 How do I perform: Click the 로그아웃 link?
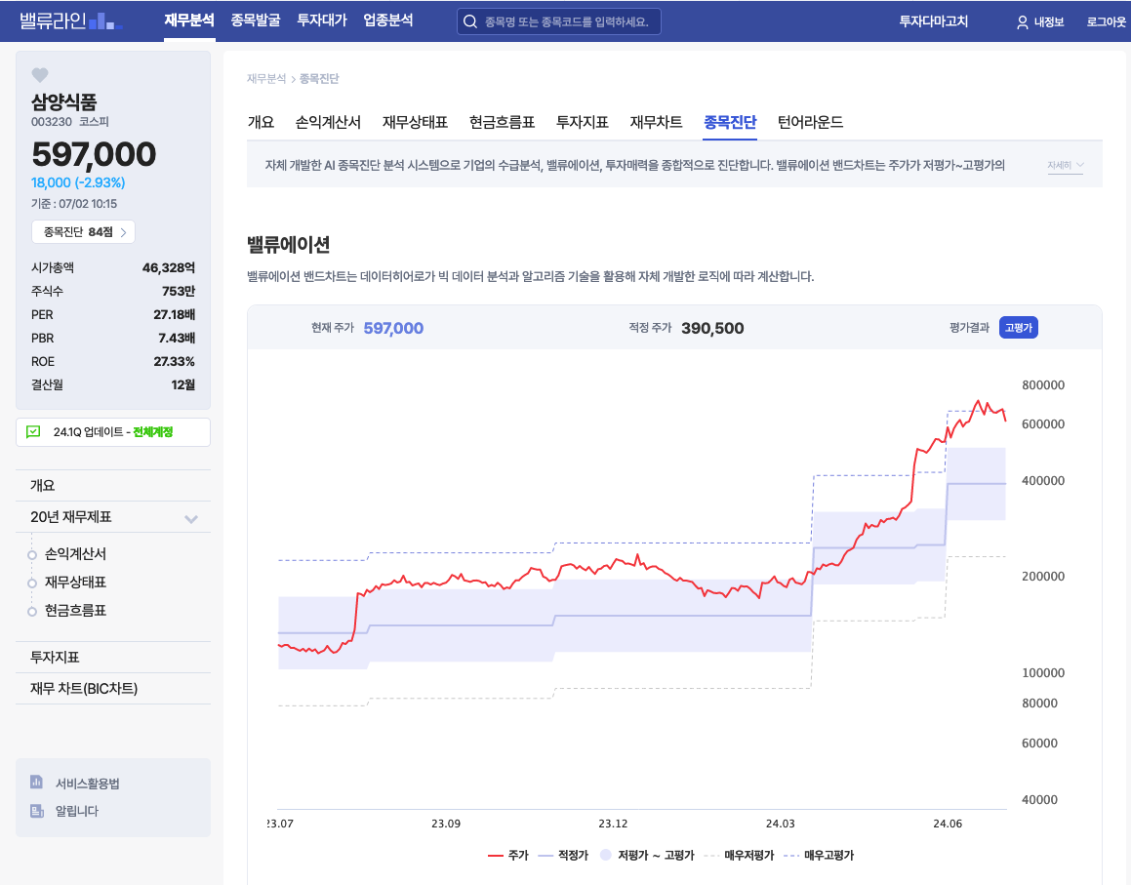tap(1106, 22)
